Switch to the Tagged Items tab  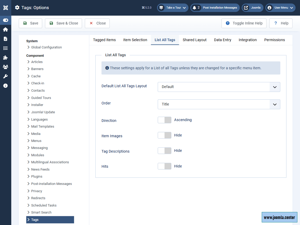point(104,40)
